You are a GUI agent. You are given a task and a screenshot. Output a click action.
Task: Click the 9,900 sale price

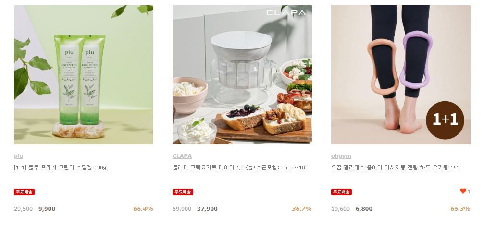pyautogui.click(x=47, y=209)
